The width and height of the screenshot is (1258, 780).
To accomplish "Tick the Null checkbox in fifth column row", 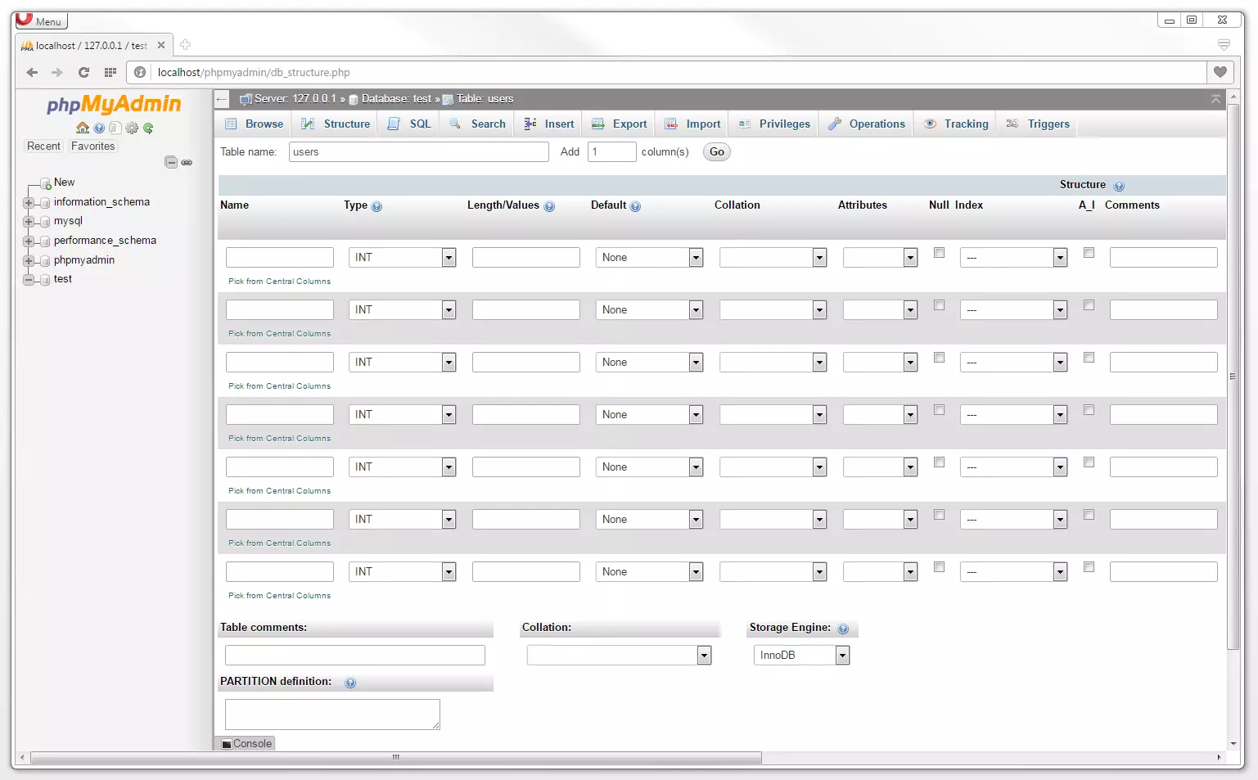I will tap(939, 462).
